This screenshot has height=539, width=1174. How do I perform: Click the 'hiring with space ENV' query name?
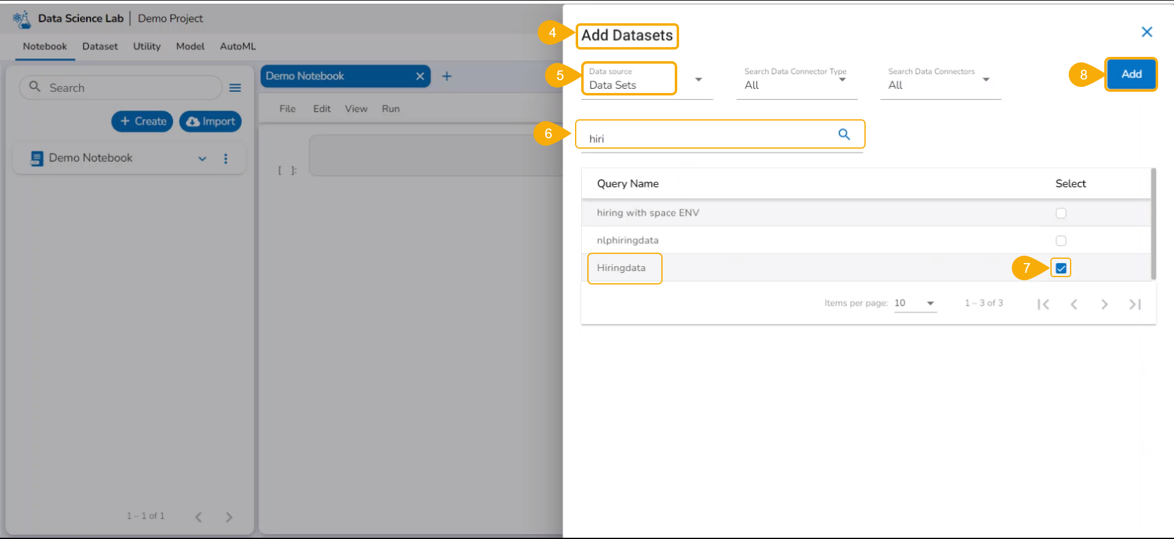pyautogui.click(x=648, y=213)
